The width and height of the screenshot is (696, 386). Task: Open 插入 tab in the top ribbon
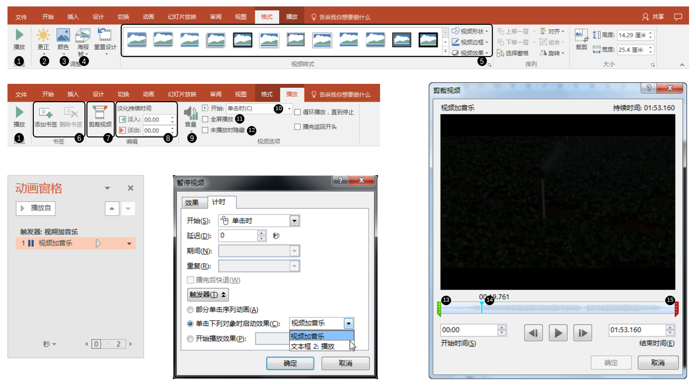click(73, 17)
